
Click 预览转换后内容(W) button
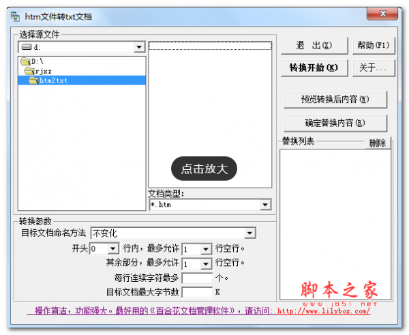(335, 99)
